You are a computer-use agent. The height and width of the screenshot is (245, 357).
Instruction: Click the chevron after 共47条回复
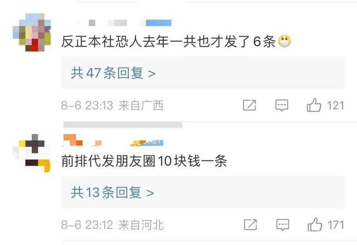point(152,74)
